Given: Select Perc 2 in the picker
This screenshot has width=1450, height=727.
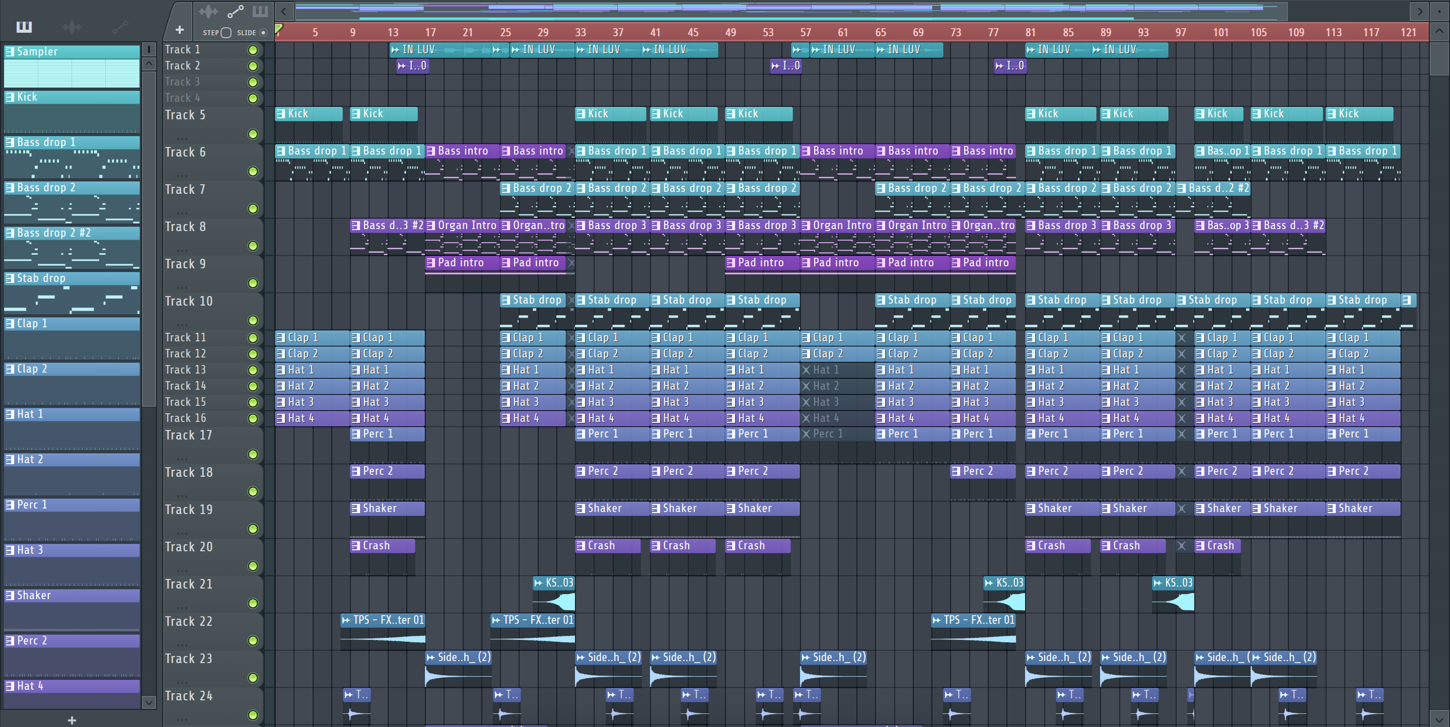Looking at the screenshot, I should [x=71, y=655].
